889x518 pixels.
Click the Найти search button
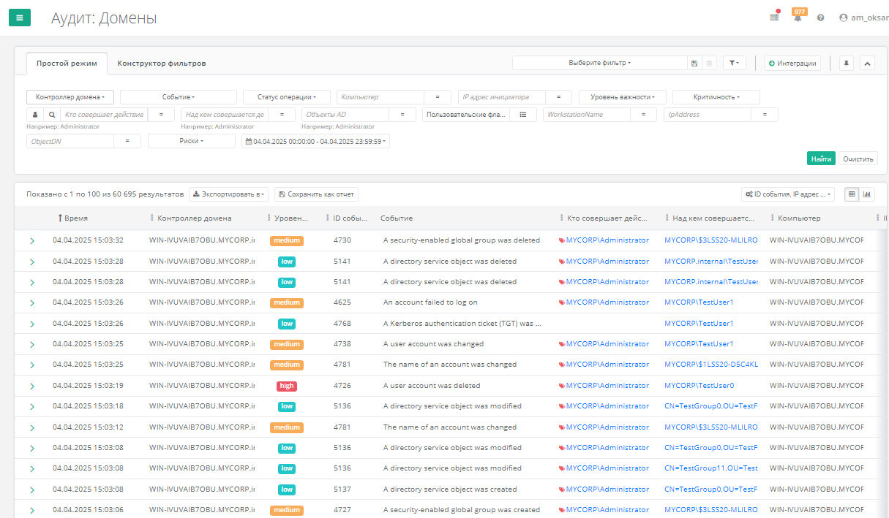[821, 159]
